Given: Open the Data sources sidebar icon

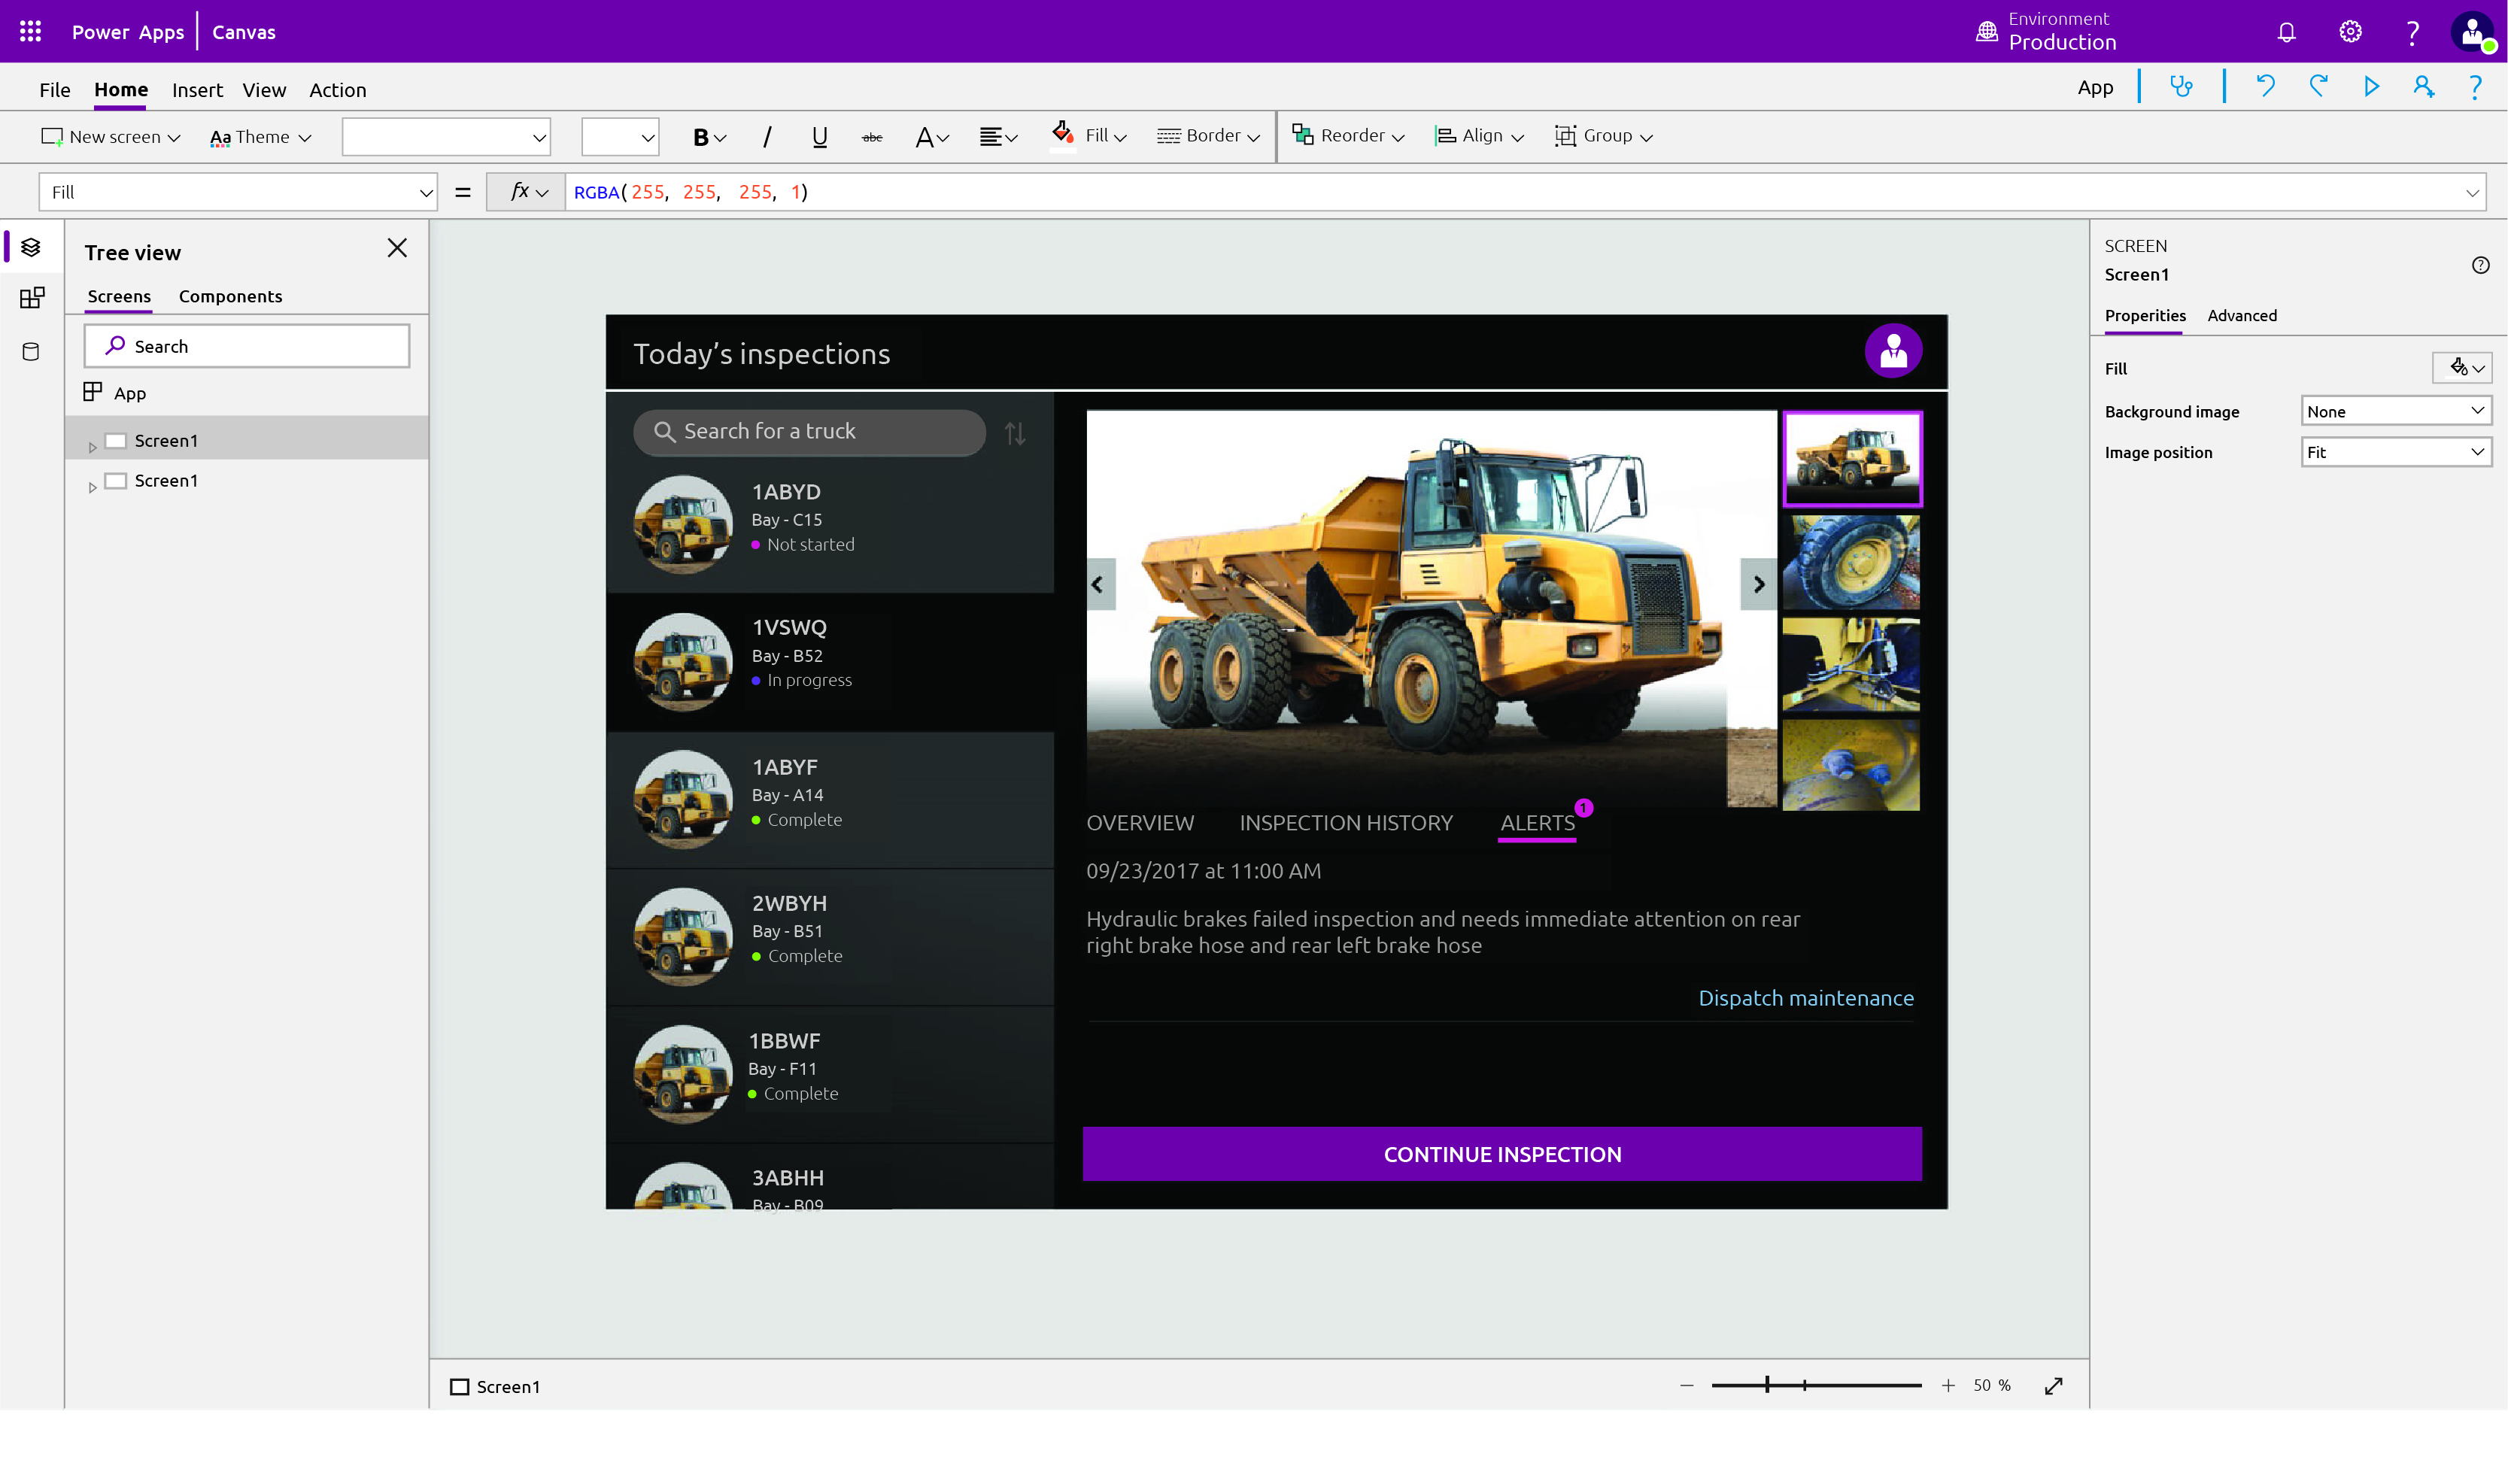Looking at the screenshot, I should point(31,351).
